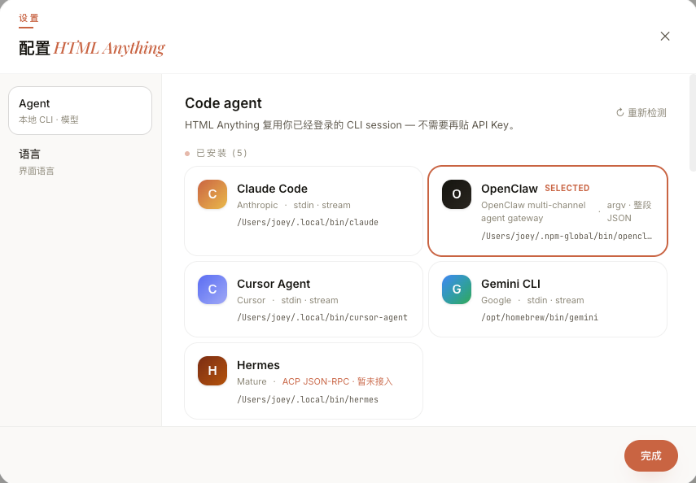Select the Gemini CLI agent card

point(548,299)
